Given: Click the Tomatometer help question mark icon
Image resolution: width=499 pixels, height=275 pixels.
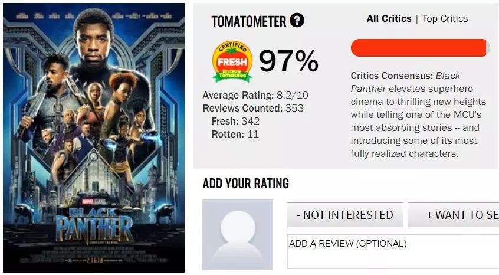Looking at the screenshot, I should (297, 21).
